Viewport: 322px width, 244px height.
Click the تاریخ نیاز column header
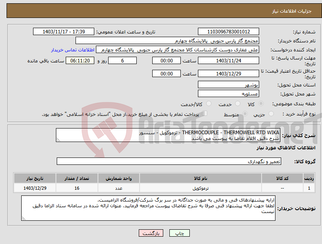click(35, 178)
